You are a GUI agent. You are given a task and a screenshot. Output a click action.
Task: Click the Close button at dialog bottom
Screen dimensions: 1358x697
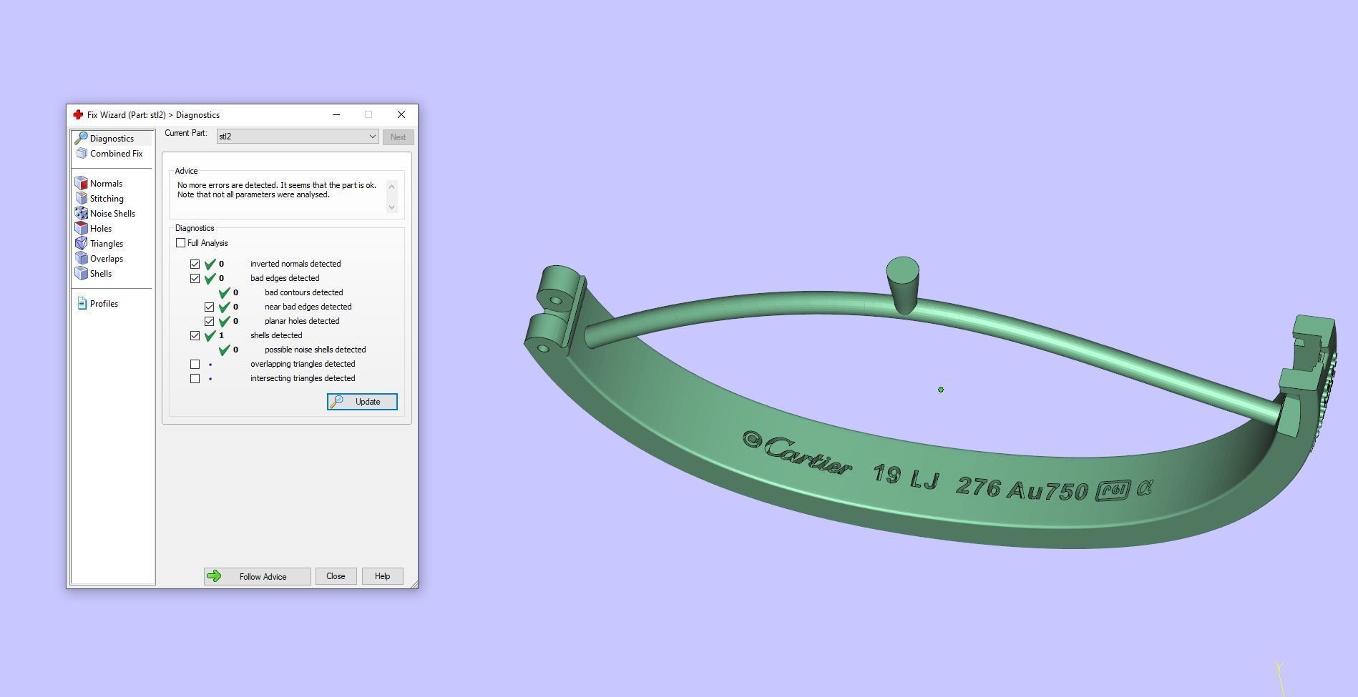click(336, 576)
